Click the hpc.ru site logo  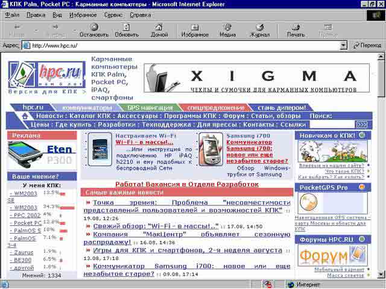(47, 75)
